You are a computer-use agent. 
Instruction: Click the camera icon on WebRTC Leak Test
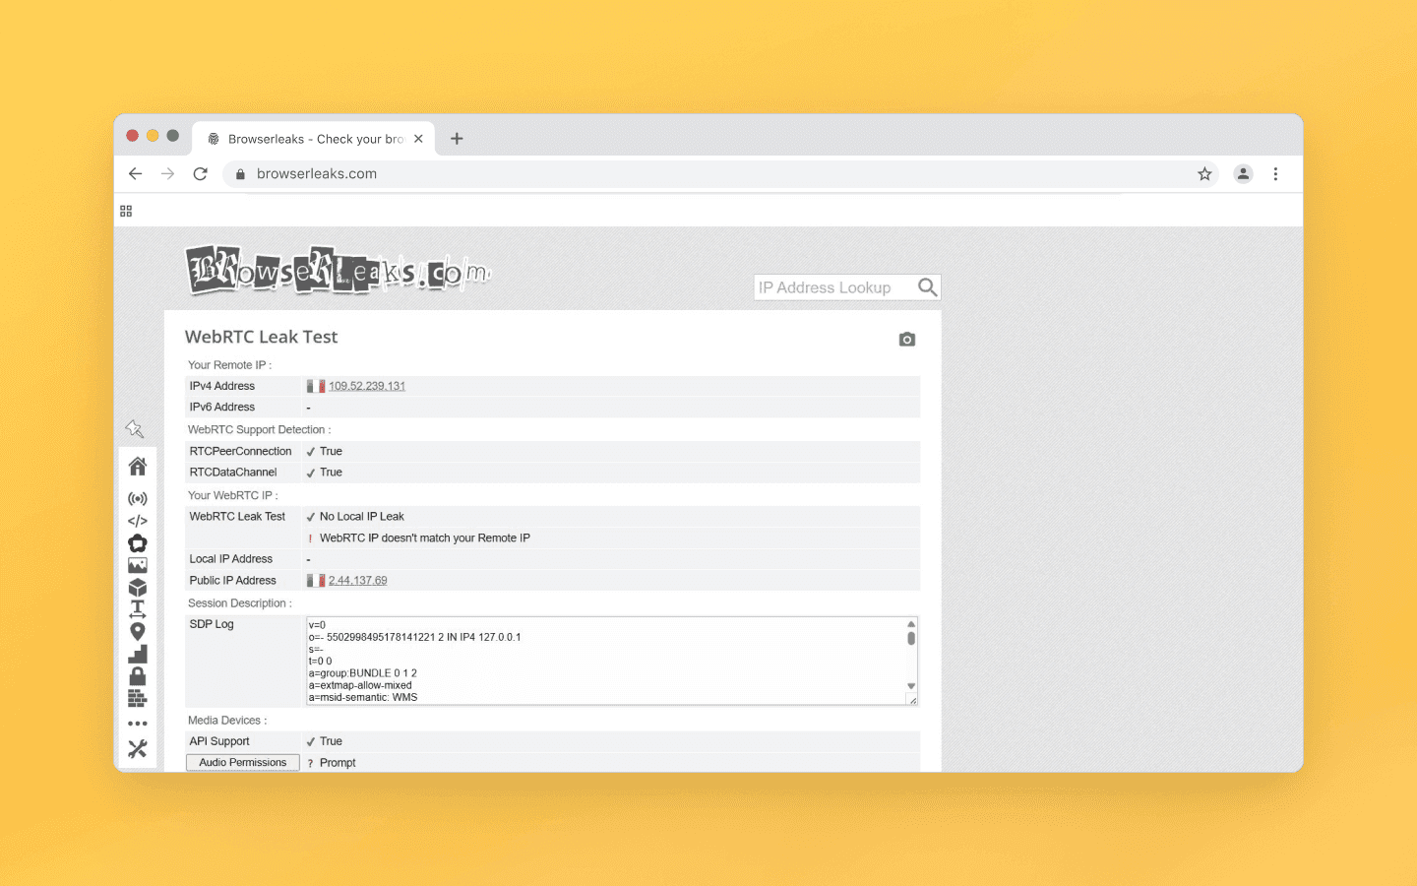[906, 339]
